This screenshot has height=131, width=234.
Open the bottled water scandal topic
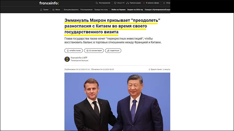(x=157, y=10)
